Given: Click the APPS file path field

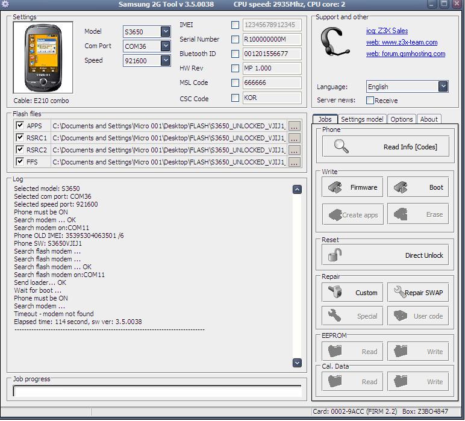Looking at the screenshot, I should pos(169,126).
